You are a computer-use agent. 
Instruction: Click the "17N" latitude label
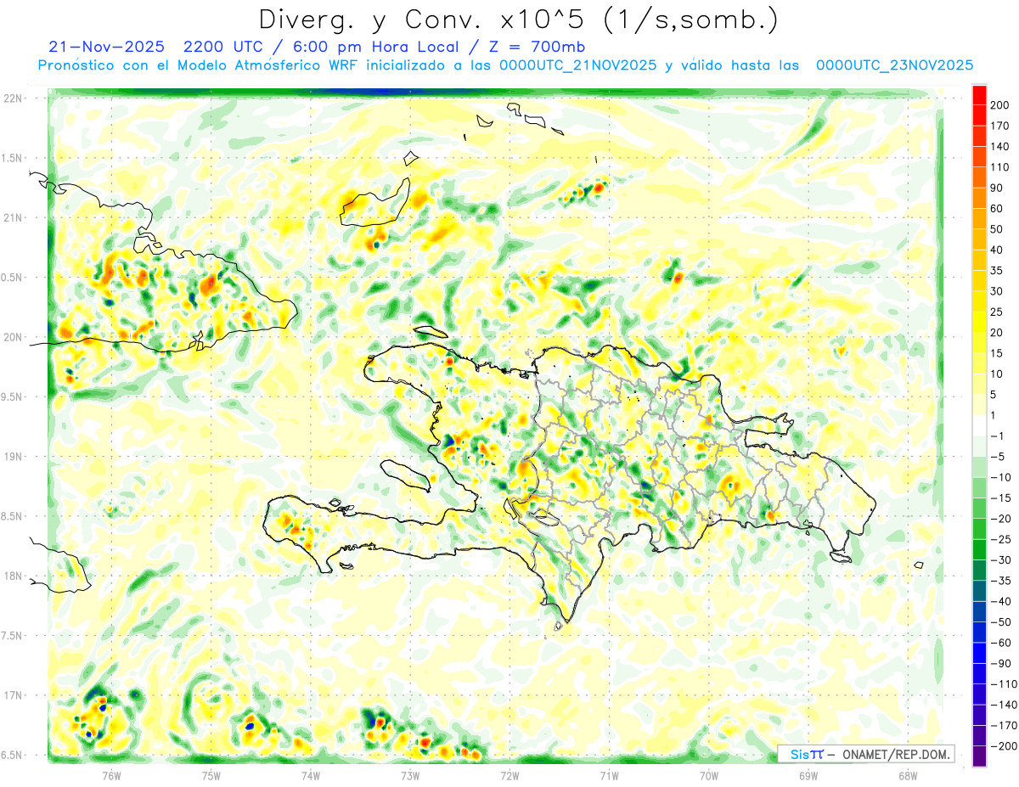(13, 696)
